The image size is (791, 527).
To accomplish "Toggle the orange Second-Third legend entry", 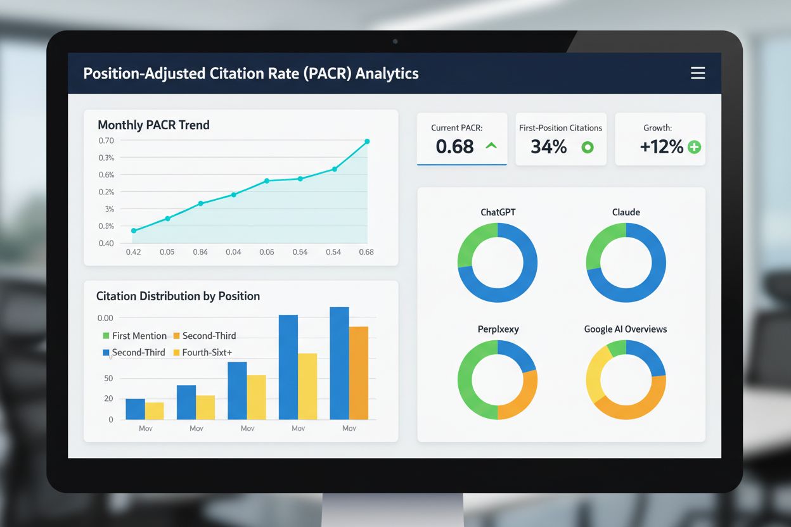I will tap(204, 336).
